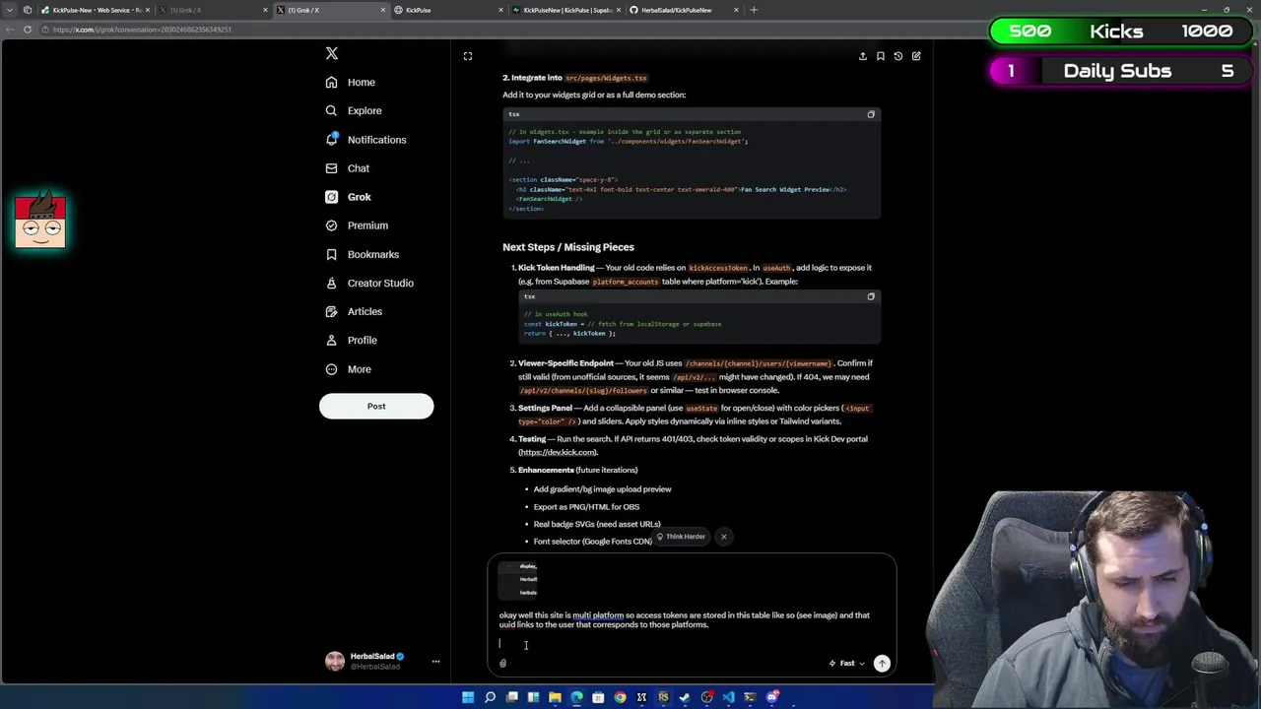Toggle Grok conversation fullscreen icon
Viewport: 1261px width, 709px height.
(x=468, y=56)
